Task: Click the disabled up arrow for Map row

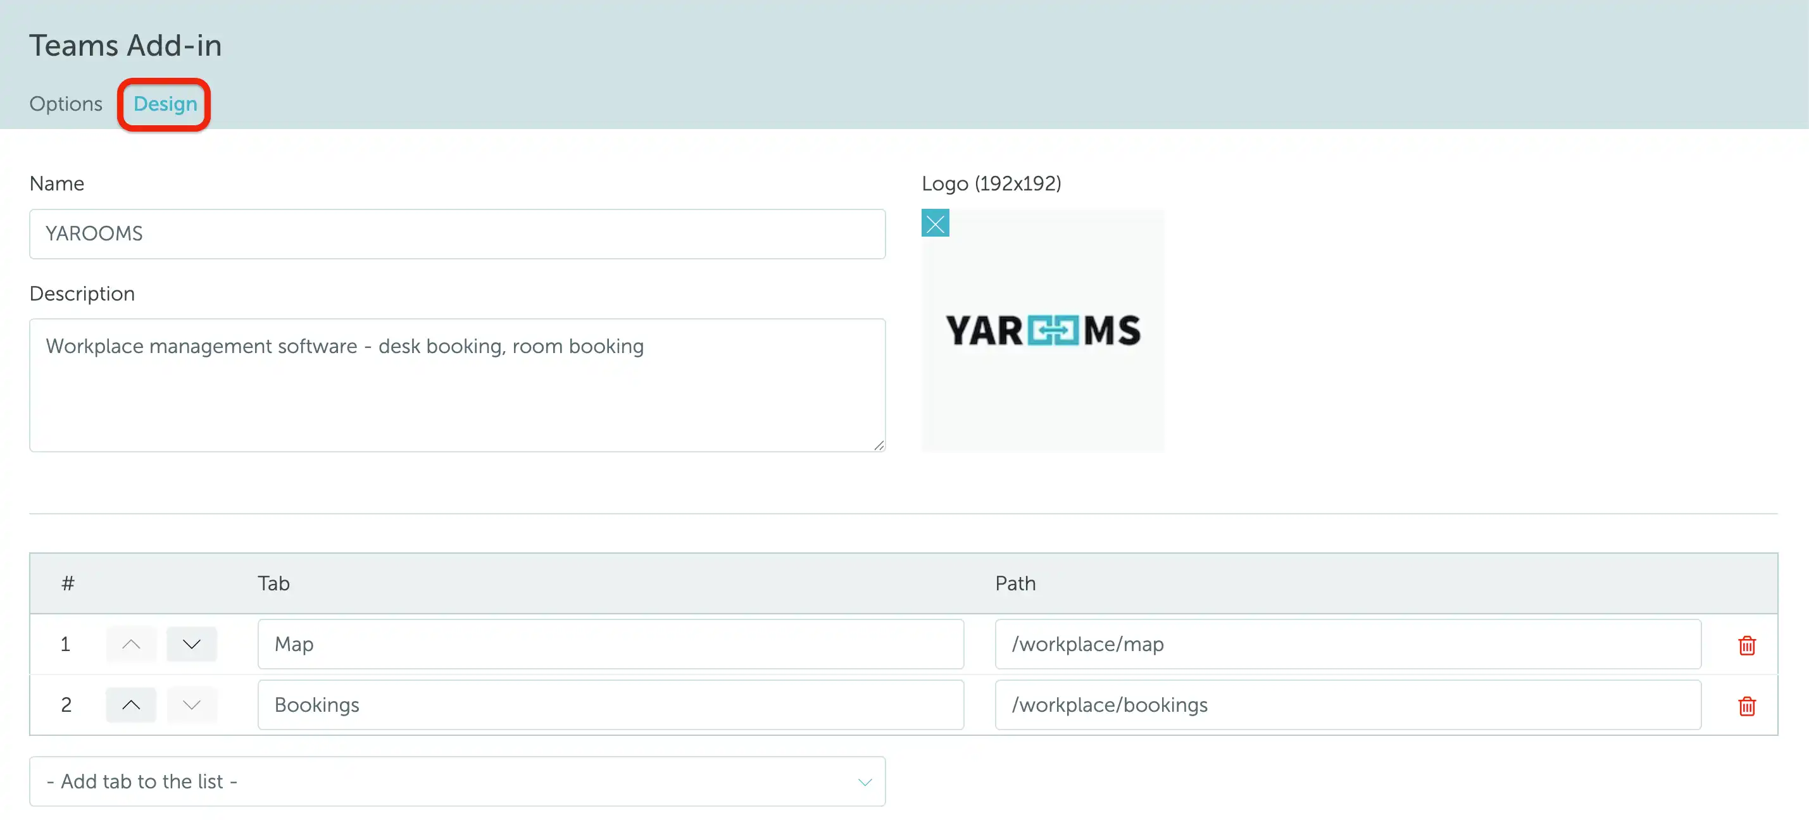Action: point(130,643)
